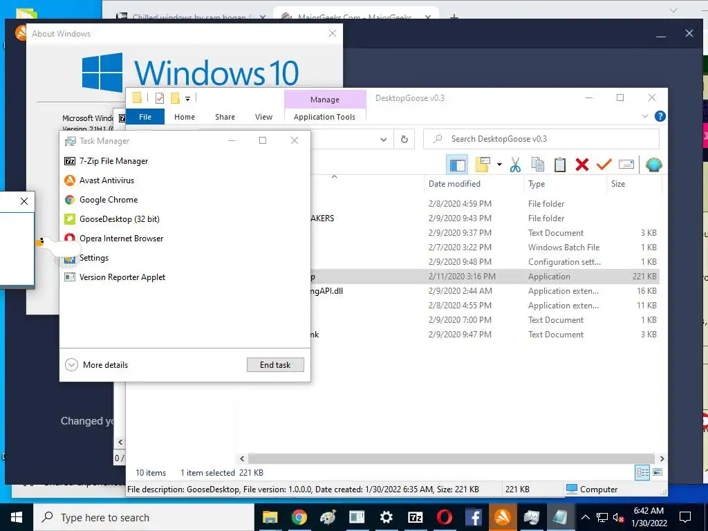Click the taskbar search box

(x=144, y=517)
